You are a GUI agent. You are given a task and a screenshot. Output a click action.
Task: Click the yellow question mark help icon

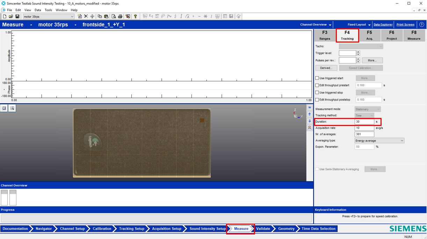pyautogui.click(x=136, y=16)
